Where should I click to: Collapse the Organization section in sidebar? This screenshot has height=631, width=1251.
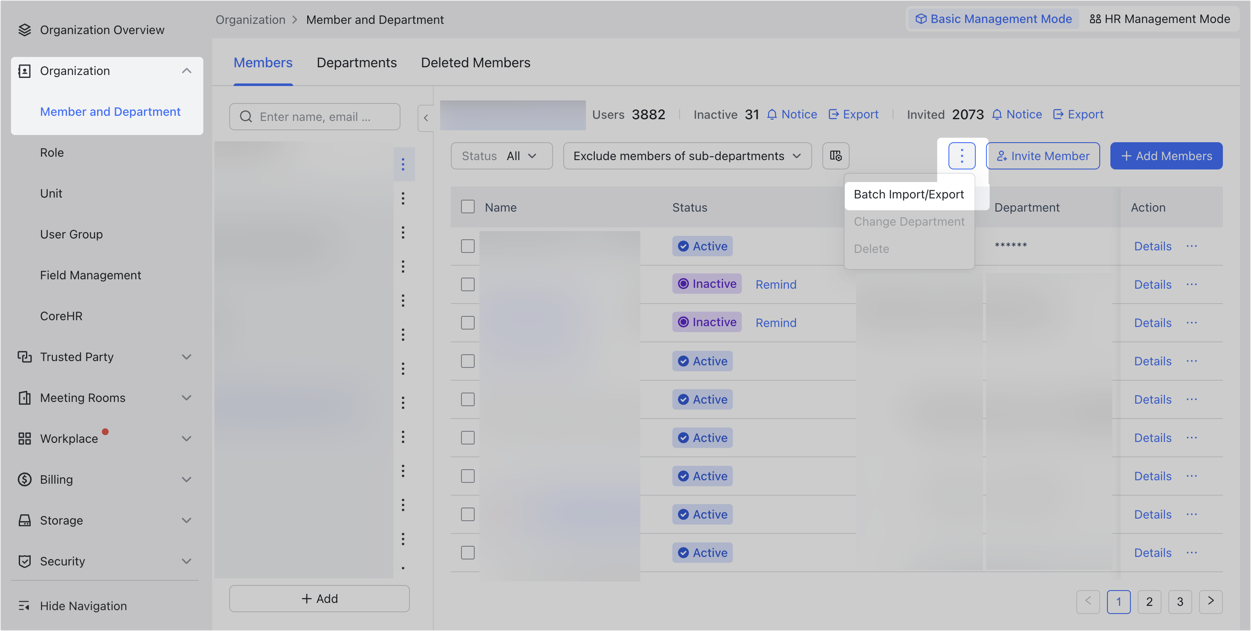coord(187,70)
